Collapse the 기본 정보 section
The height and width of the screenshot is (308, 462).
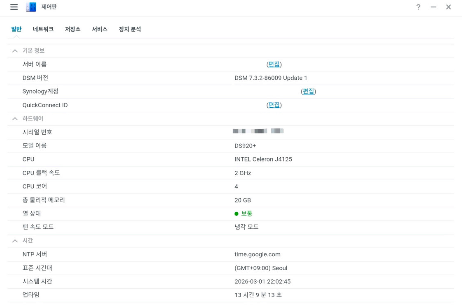(14, 51)
